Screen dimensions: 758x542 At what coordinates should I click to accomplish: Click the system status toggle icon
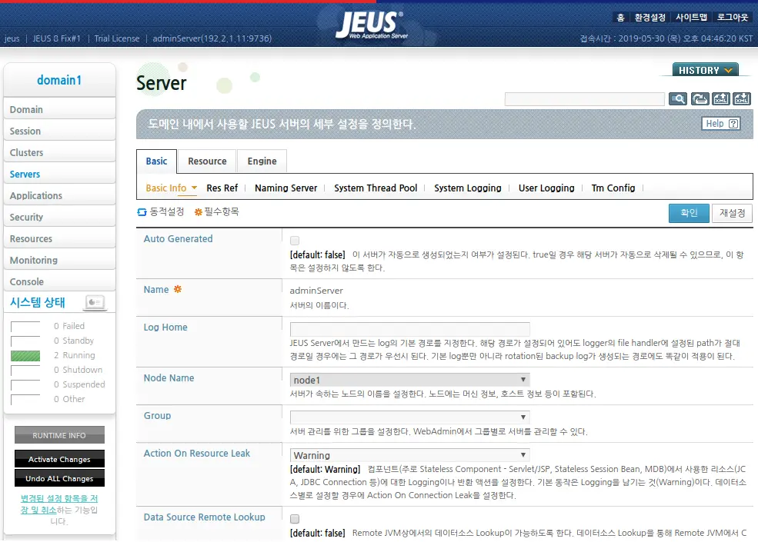tap(94, 302)
